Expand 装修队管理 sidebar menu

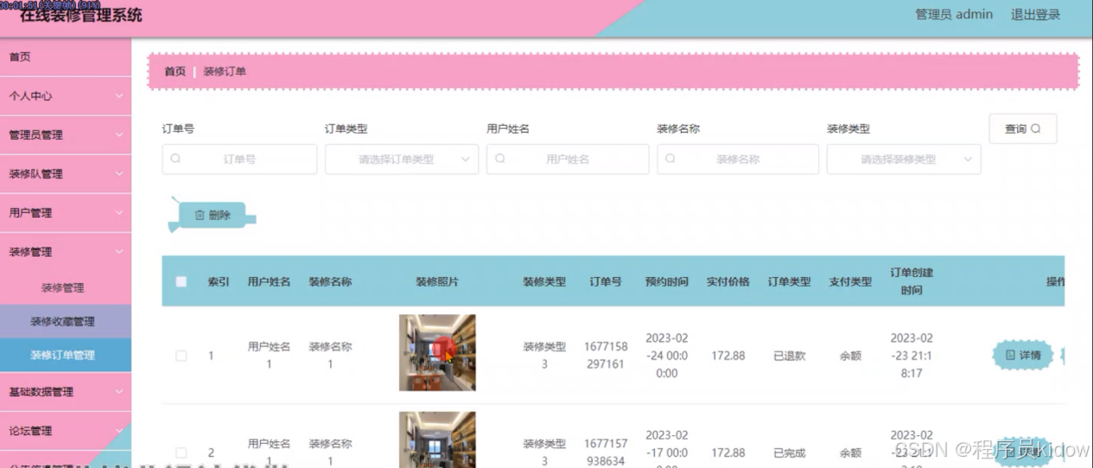click(66, 174)
